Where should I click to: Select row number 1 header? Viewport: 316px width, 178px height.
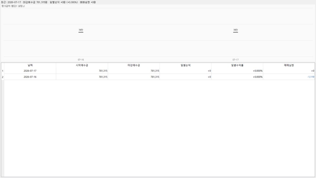3,71
